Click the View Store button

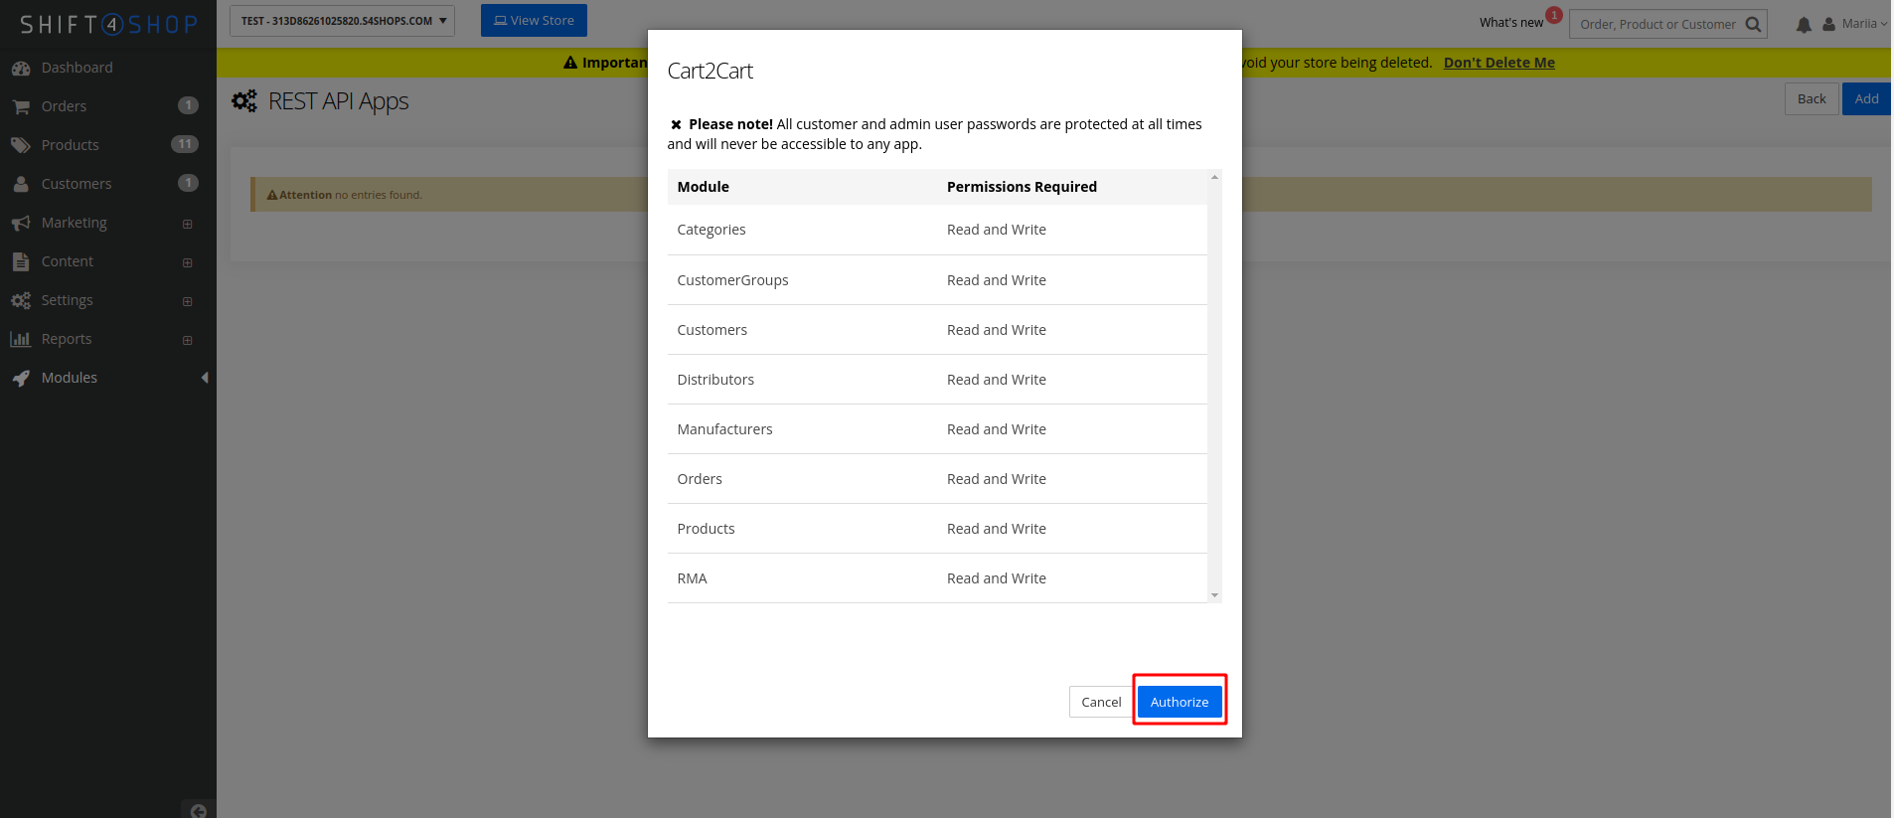click(x=534, y=21)
